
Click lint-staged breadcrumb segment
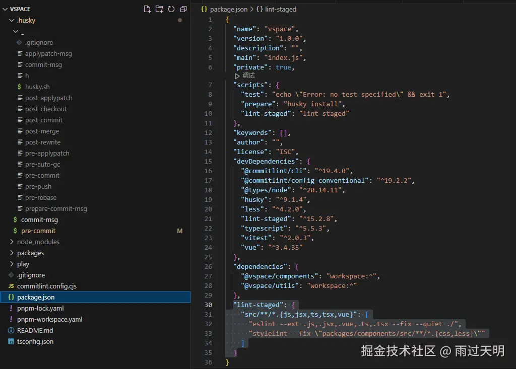coord(280,9)
